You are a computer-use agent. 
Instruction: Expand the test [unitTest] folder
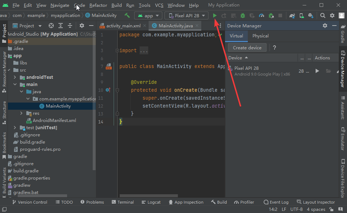15,128
